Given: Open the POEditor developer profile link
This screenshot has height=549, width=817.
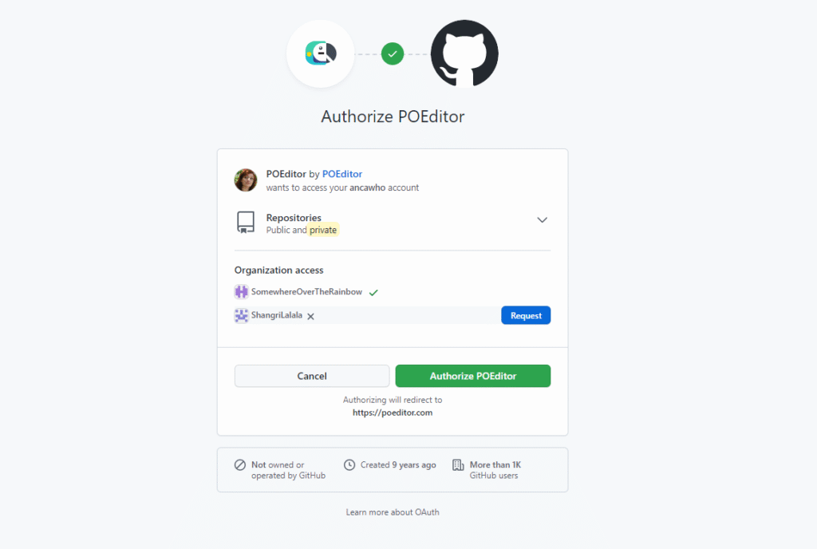Looking at the screenshot, I should pos(341,174).
